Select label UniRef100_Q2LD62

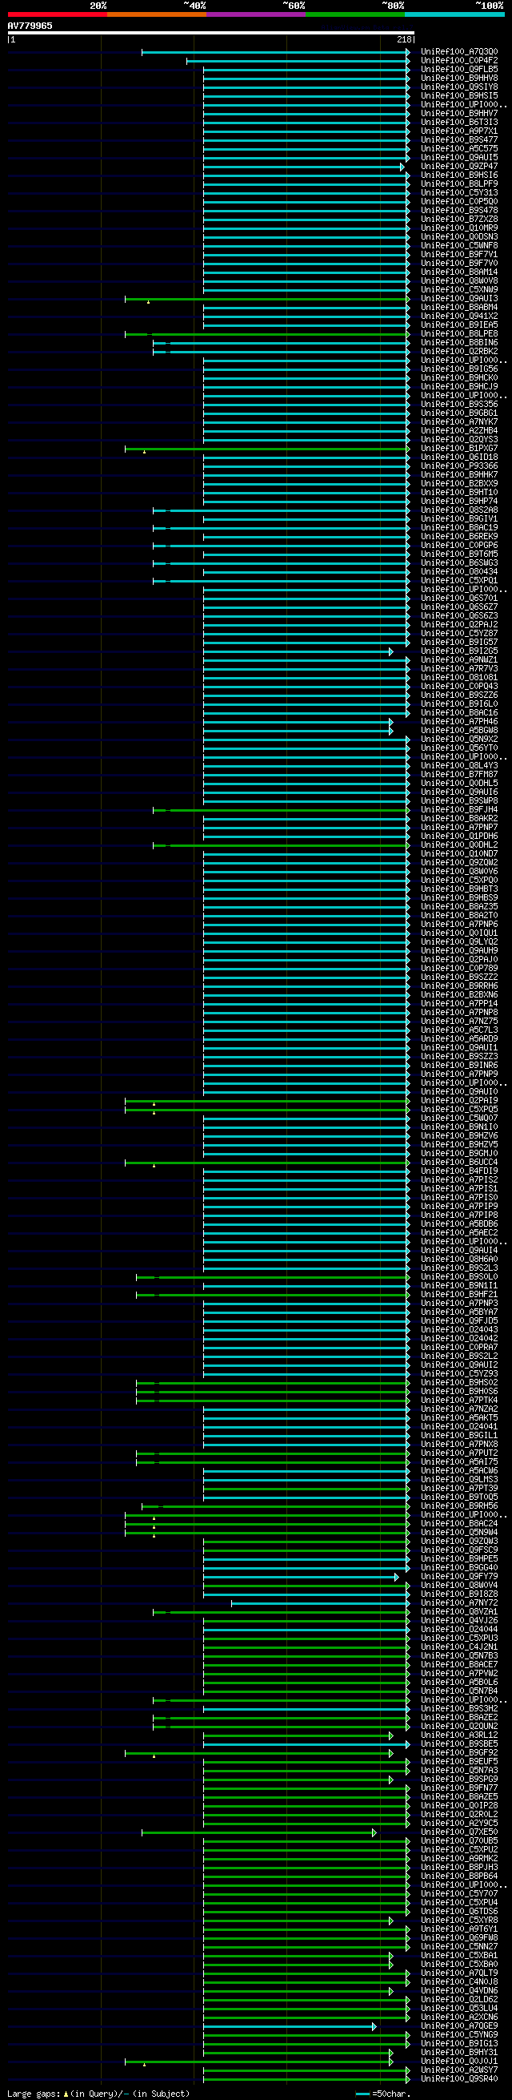point(459,2000)
